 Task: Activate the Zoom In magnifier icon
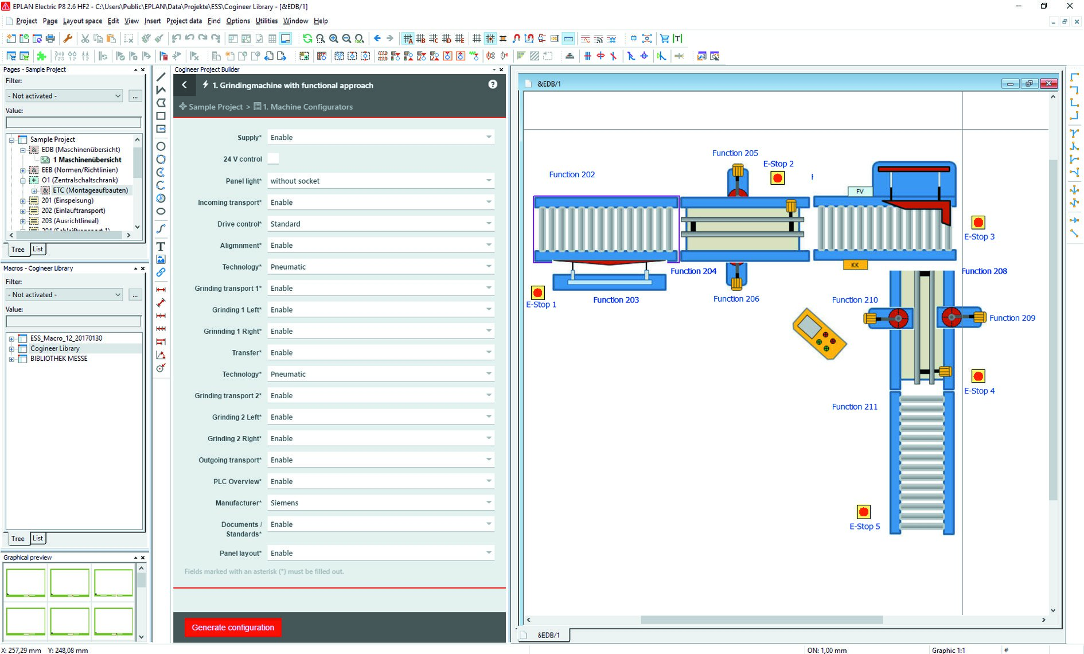point(333,38)
